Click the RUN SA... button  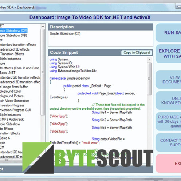click(x=168, y=33)
